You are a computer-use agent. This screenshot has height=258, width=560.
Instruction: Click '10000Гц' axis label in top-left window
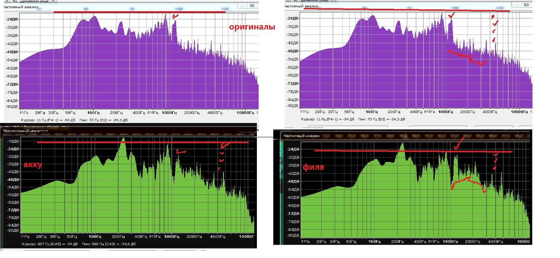245,113
